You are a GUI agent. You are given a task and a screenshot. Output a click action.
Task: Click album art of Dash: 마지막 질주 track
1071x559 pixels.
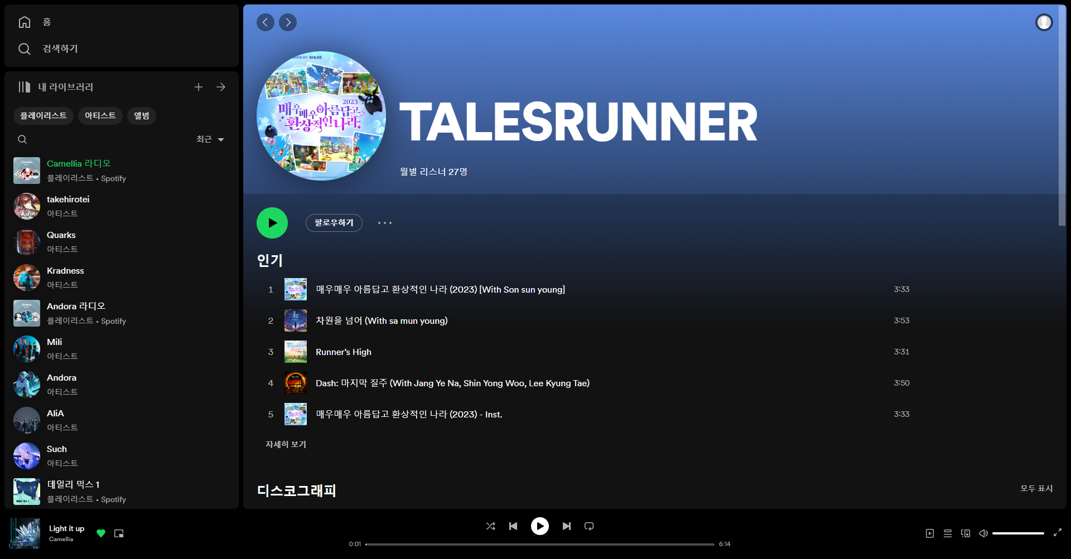(296, 383)
